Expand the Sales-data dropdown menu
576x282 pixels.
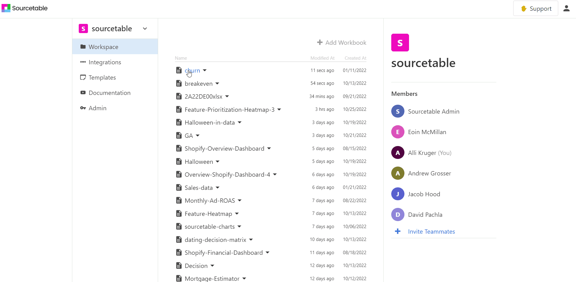[217, 187]
